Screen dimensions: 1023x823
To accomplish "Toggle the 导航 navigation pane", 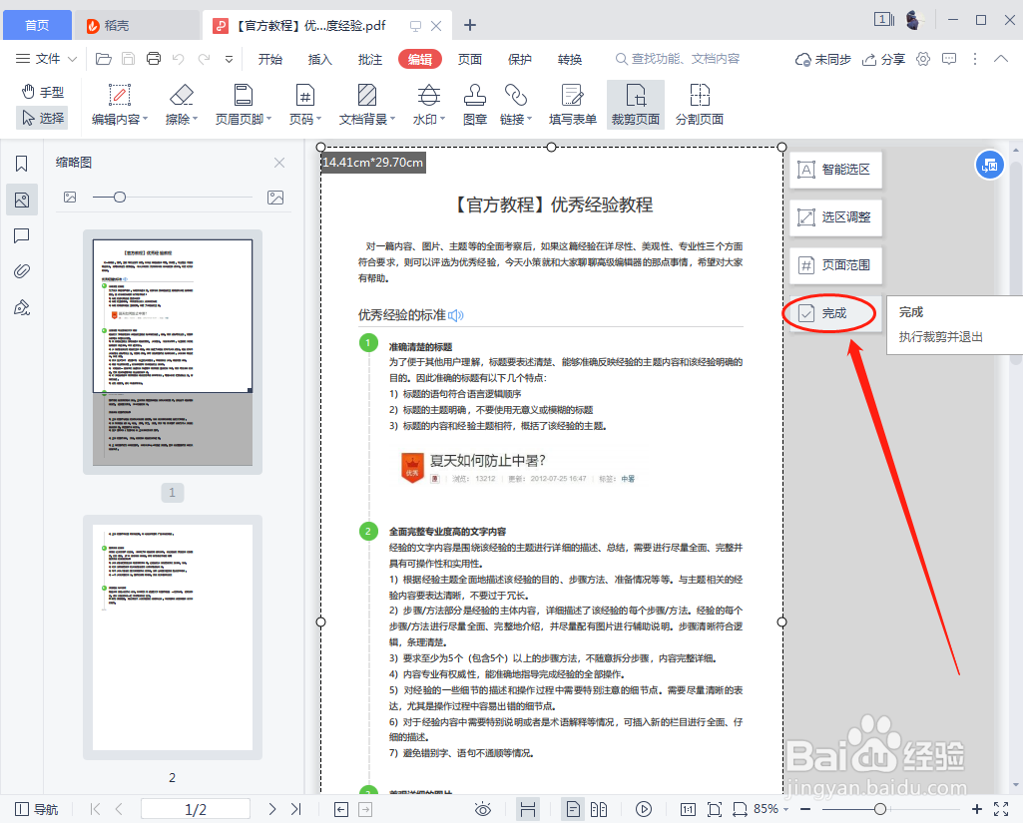I will point(36,809).
